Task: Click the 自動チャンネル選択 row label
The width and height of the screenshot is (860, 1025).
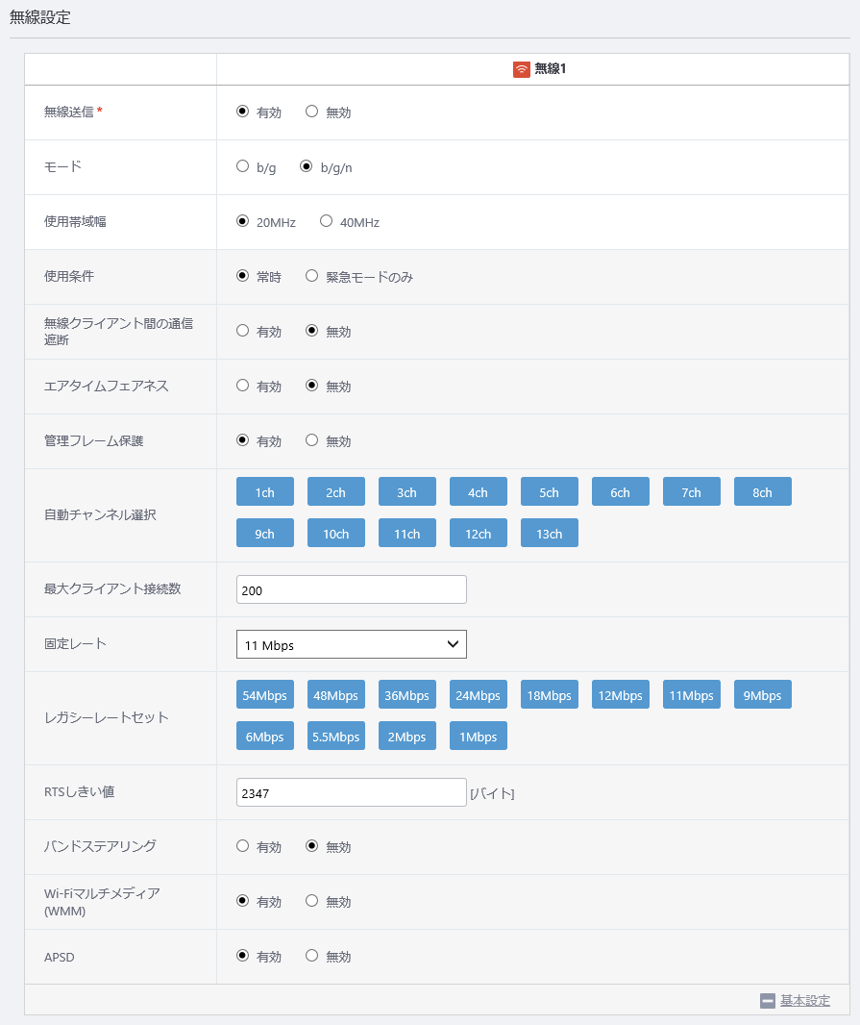Action: click(100, 514)
